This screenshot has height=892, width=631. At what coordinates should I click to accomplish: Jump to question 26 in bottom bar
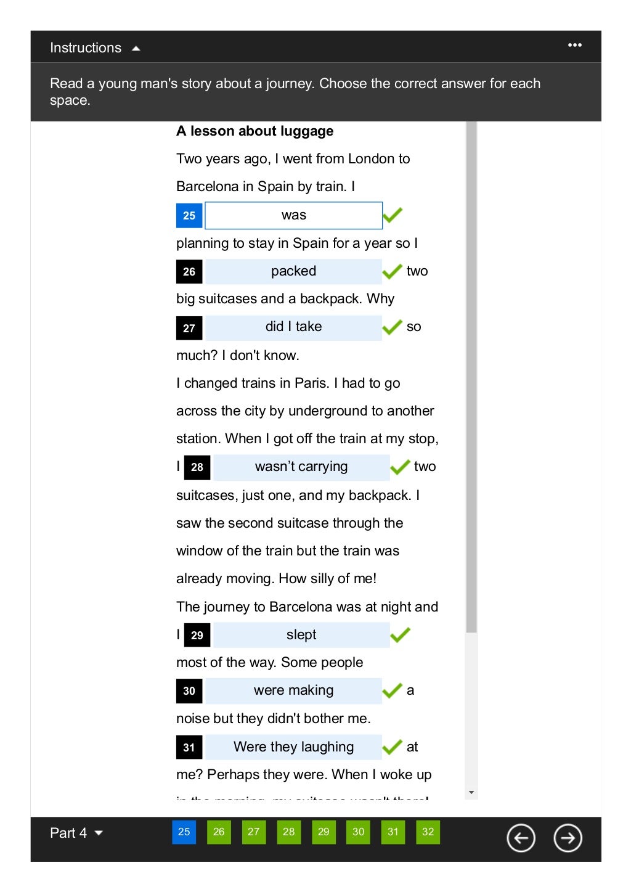tap(219, 832)
